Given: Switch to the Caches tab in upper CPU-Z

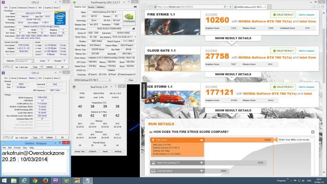Looking at the screenshot, I should [x=13, y=8].
